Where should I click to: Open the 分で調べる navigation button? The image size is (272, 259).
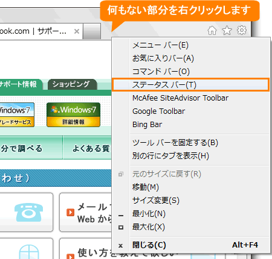(31, 148)
